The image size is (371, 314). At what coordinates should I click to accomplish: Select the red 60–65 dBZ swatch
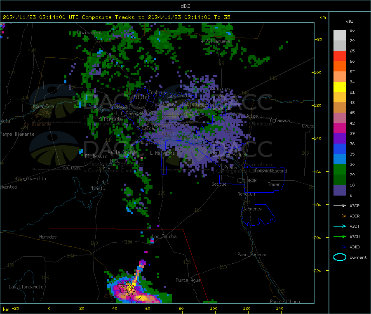click(x=340, y=56)
